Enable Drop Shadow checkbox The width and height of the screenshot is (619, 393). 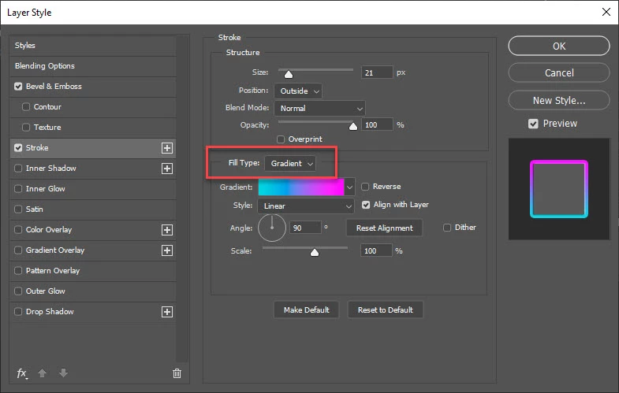pyautogui.click(x=18, y=312)
